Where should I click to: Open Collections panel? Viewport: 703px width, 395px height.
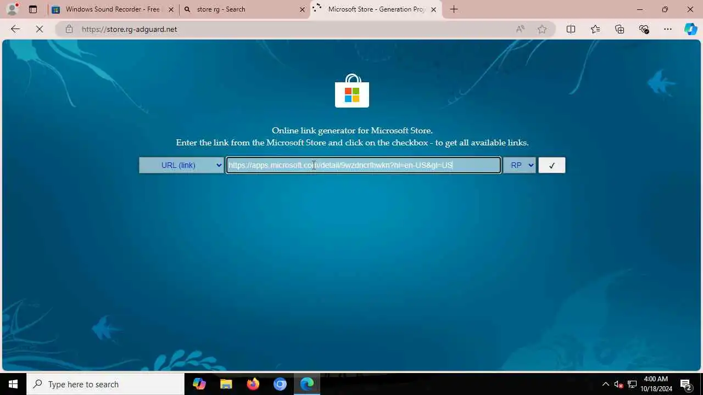(620, 29)
